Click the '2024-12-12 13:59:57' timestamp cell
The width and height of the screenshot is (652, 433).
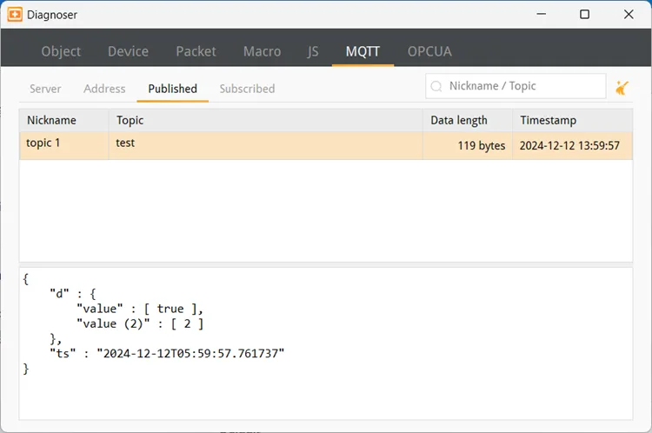click(573, 145)
